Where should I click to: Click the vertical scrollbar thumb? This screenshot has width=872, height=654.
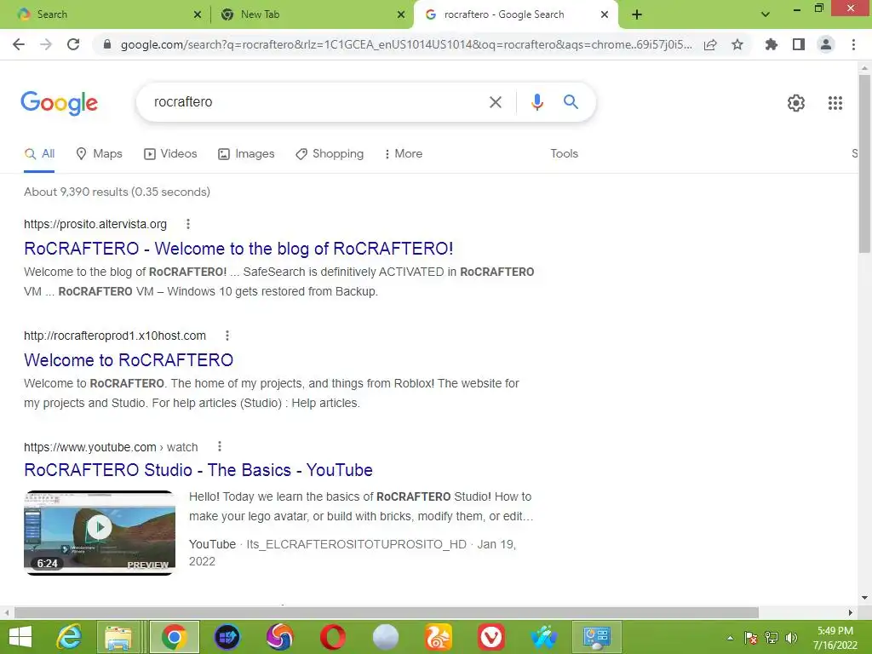pyautogui.click(x=864, y=163)
